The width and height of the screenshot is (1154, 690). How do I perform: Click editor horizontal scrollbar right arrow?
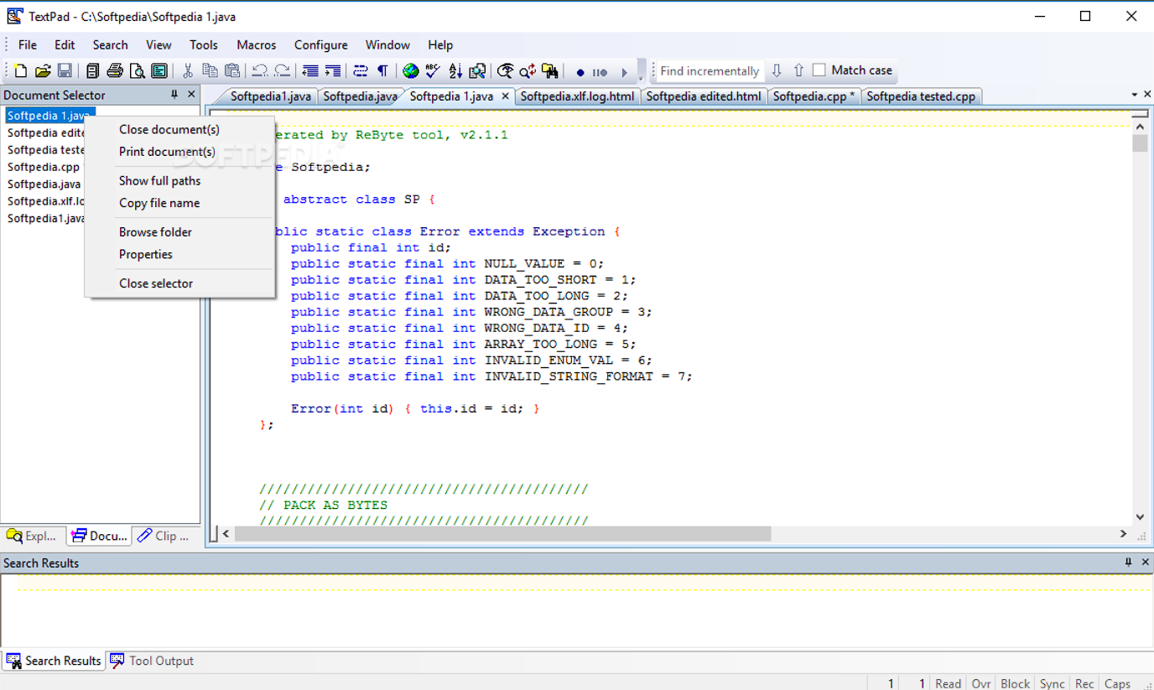(1123, 534)
